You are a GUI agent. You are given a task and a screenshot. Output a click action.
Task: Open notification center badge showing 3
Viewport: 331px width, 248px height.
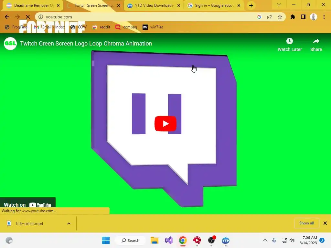point(322,240)
